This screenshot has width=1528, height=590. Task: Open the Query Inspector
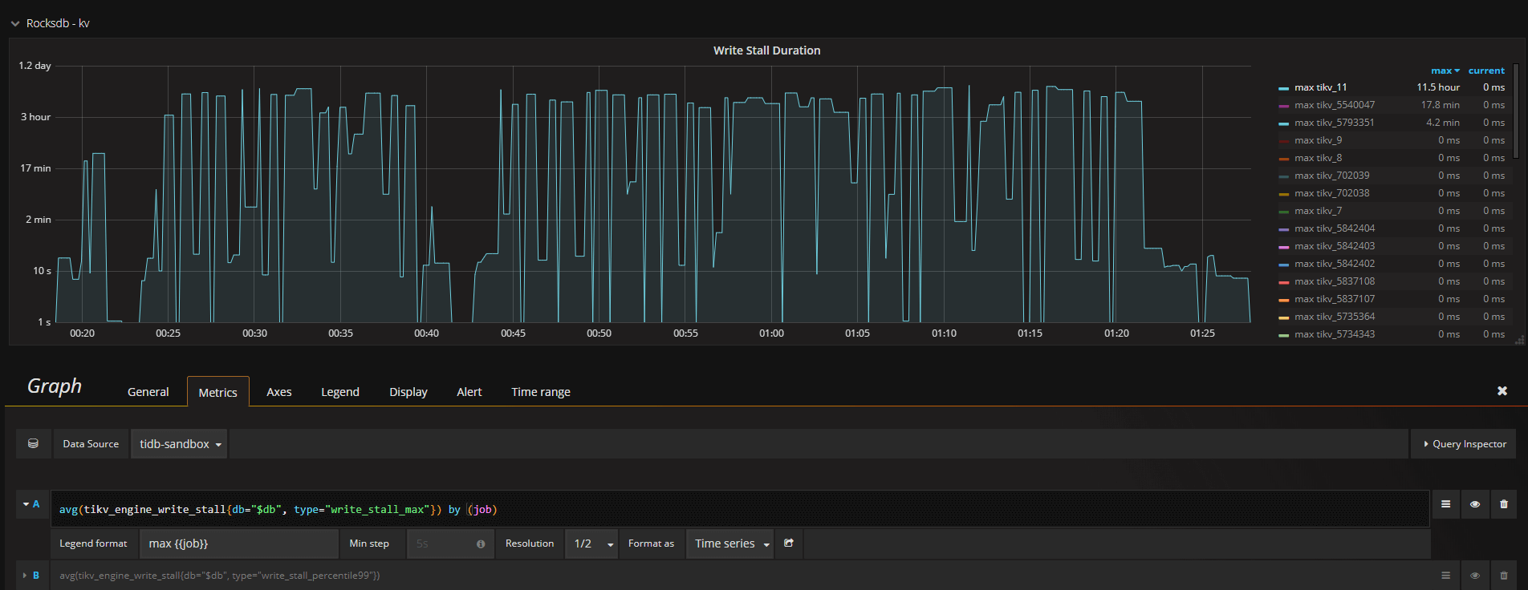pos(1464,444)
